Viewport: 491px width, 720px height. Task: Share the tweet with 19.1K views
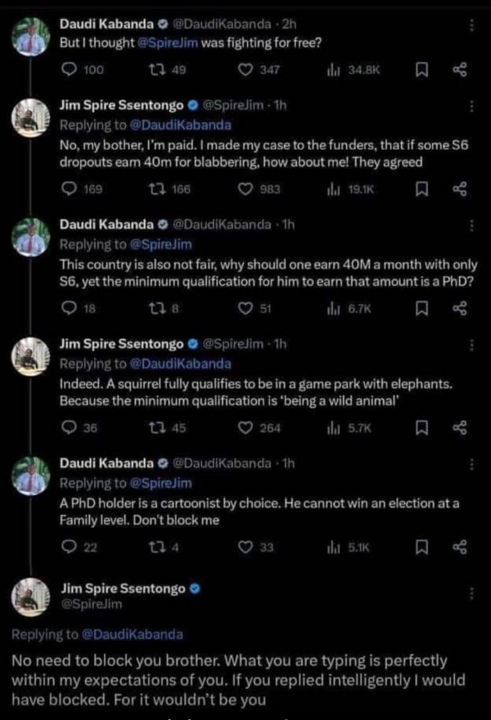459,190
